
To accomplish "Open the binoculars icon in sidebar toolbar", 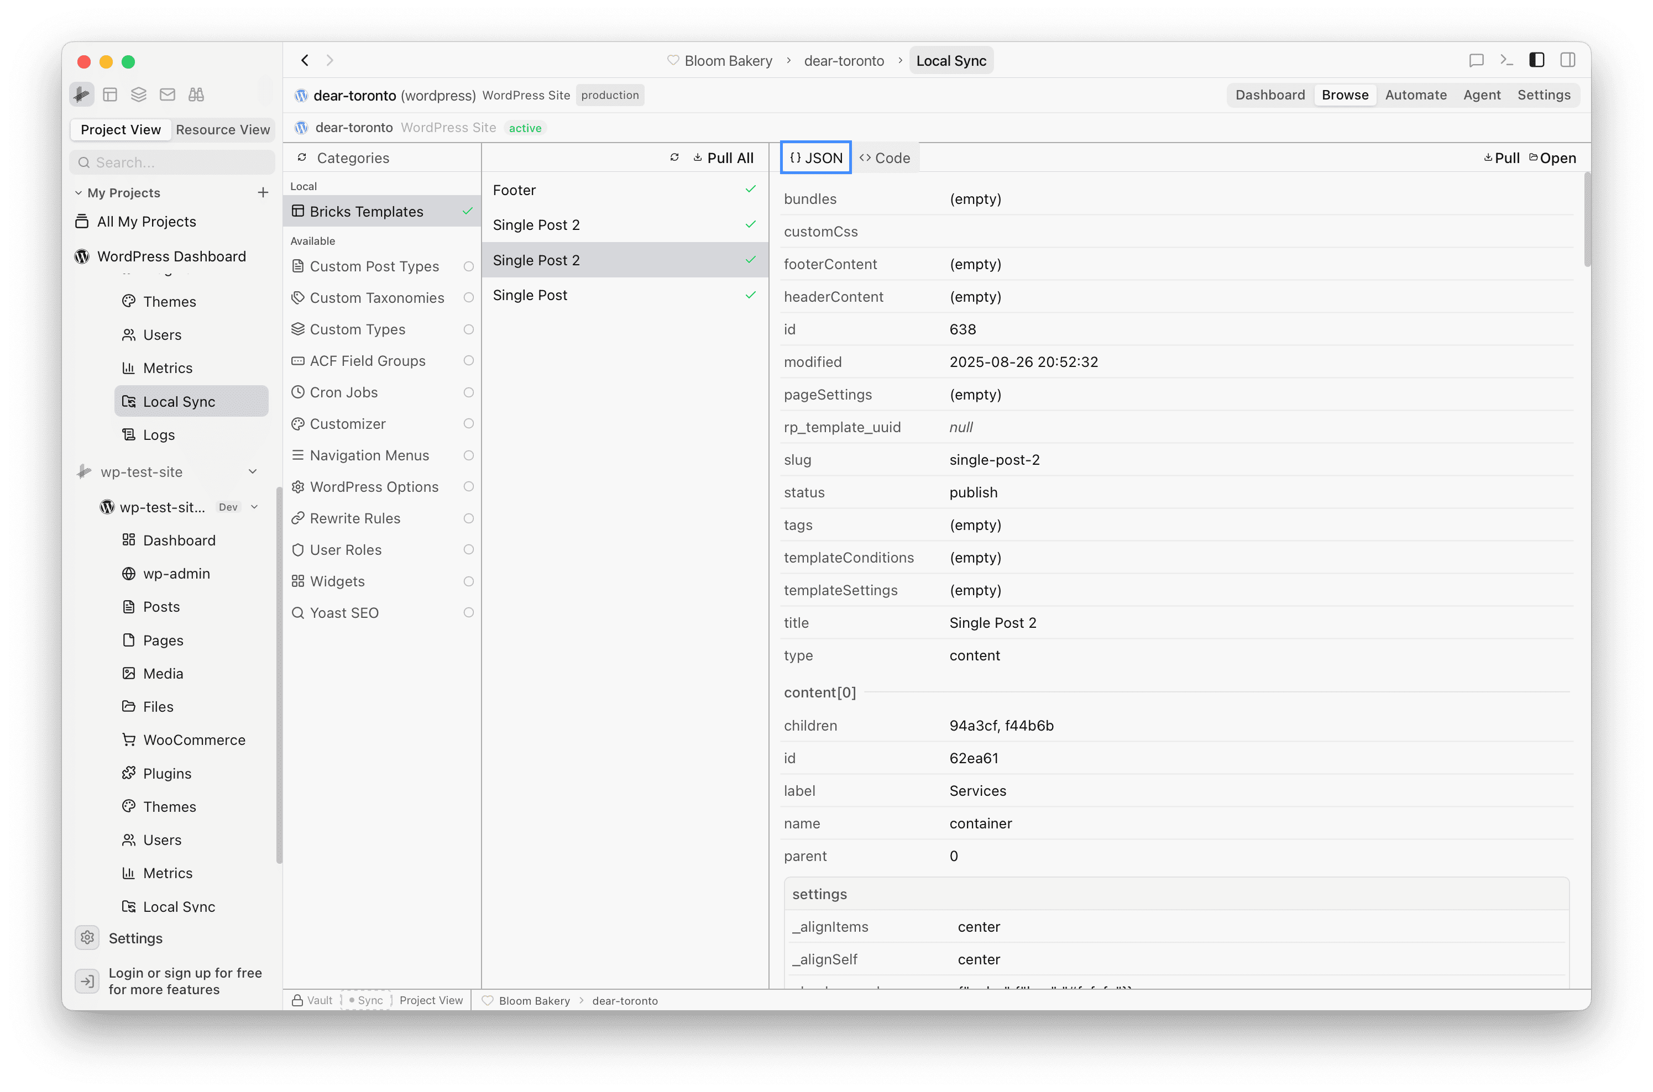I will pyautogui.click(x=196, y=94).
